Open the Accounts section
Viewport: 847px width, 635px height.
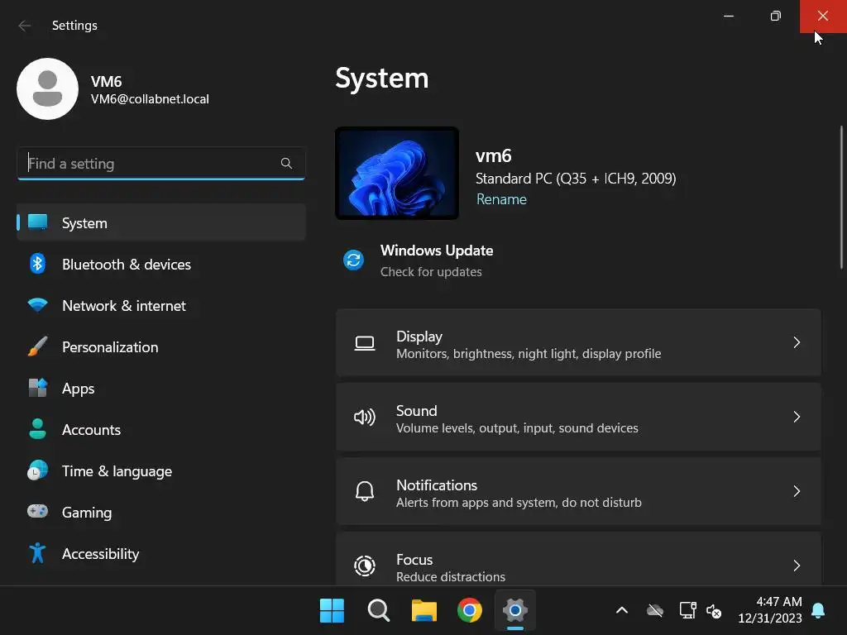(161, 429)
